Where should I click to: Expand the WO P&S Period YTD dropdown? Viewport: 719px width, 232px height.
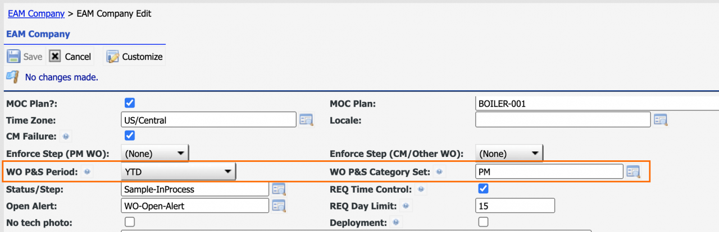(x=179, y=172)
